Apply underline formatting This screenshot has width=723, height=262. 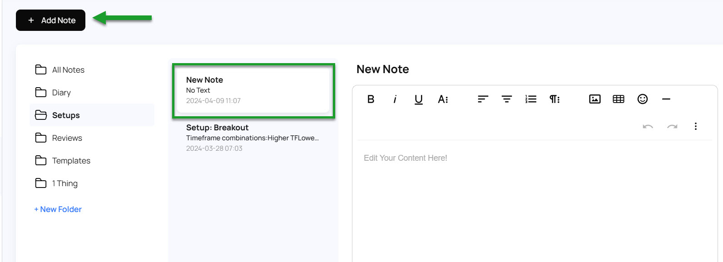tap(419, 99)
